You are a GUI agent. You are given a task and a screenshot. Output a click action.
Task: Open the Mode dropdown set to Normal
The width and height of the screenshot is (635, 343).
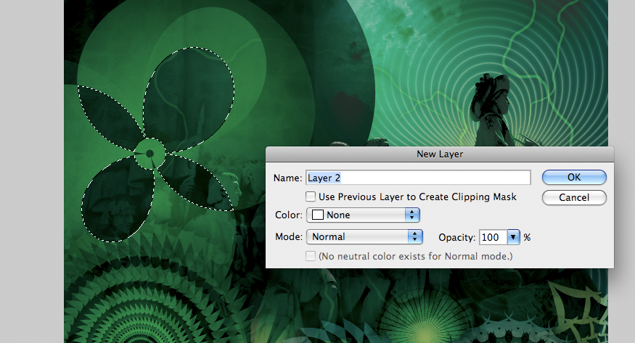point(364,236)
